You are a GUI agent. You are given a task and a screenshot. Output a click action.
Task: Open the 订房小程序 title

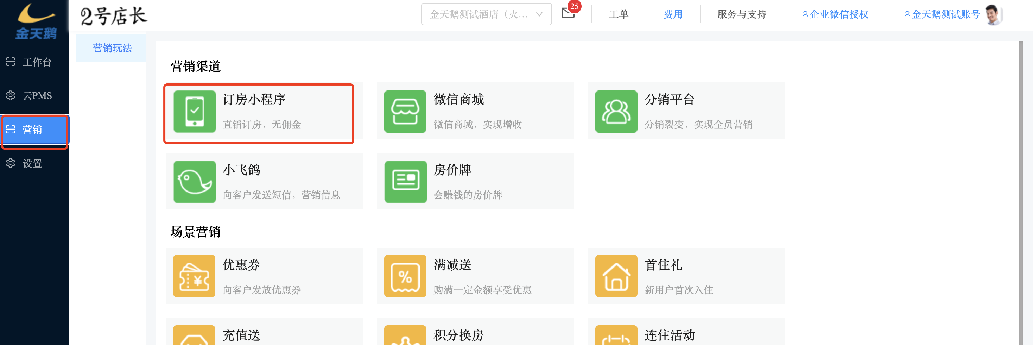point(254,100)
